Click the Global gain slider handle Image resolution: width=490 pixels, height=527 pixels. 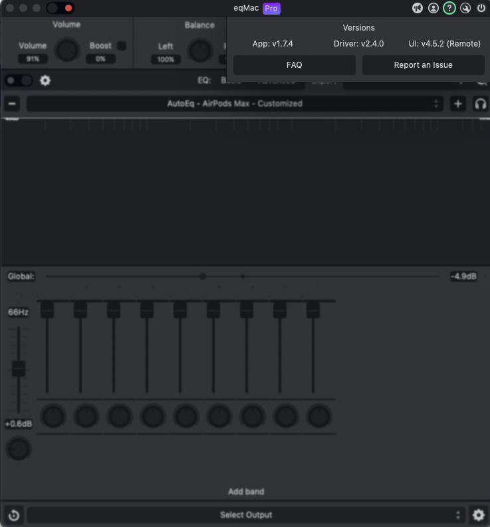point(203,276)
